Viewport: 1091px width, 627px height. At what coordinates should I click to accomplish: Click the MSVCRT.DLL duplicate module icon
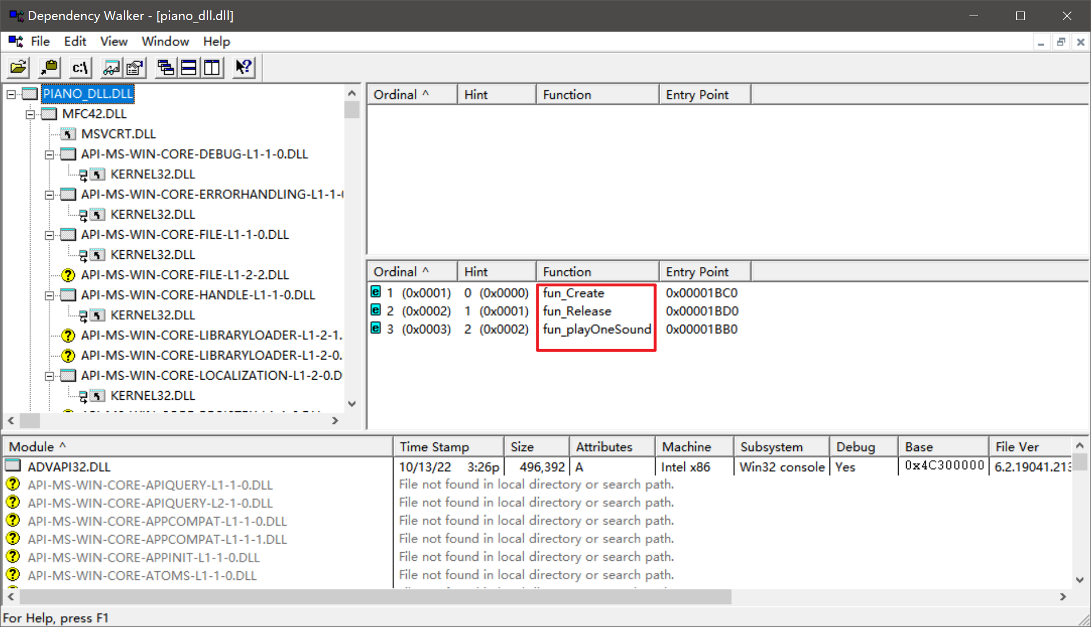tap(68, 134)
